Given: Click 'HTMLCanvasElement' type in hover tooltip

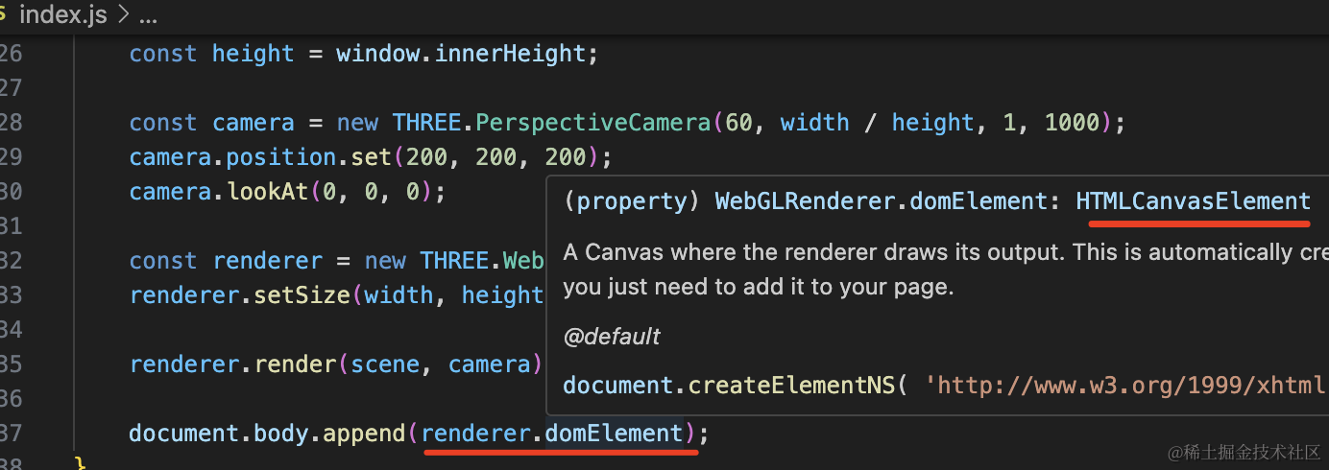Looking at the screenshot, I should click(x=1193, y=201).
